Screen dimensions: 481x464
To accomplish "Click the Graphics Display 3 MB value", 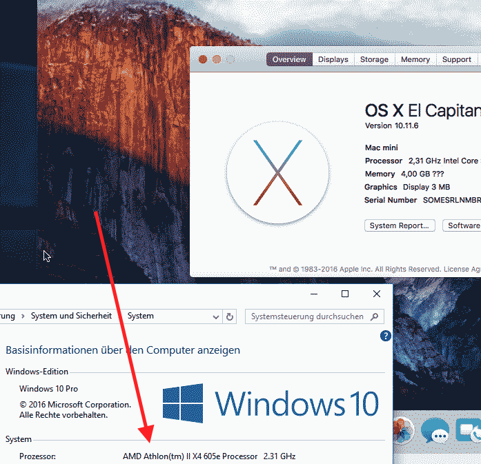I will tap(426, 187).
